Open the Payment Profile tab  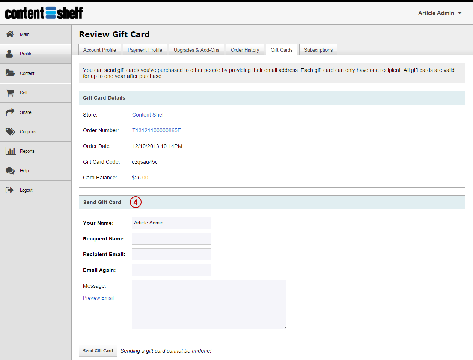pyautogui.click(x=145, y=50)
